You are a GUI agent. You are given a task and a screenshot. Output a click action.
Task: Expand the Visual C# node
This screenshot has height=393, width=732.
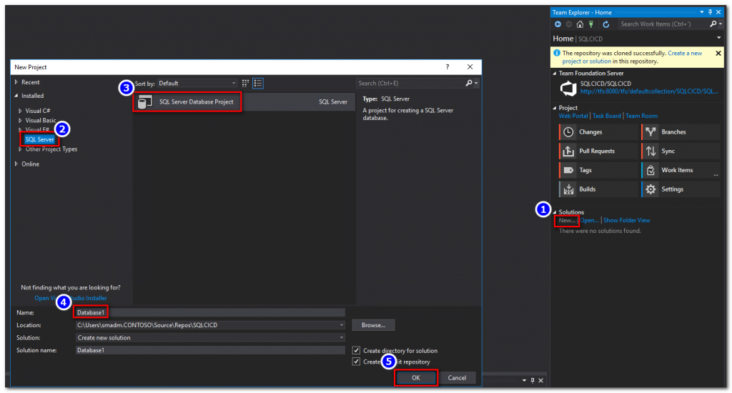tap(20, 111)
